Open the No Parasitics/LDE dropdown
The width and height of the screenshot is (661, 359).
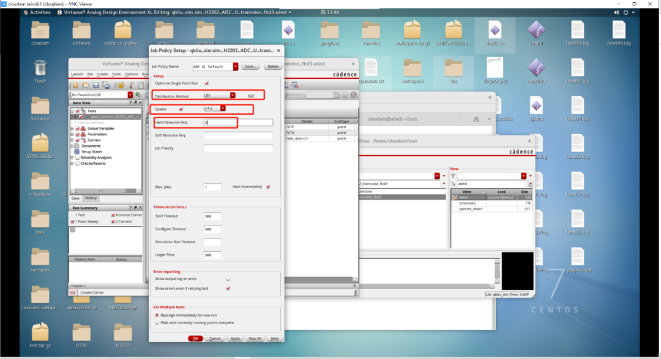[130, 95]
